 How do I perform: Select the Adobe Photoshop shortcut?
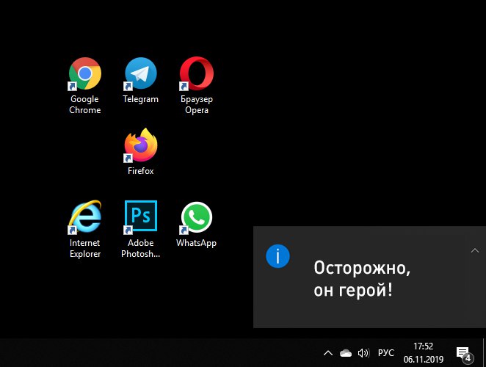pyautogui.click(x=141, y=229)
